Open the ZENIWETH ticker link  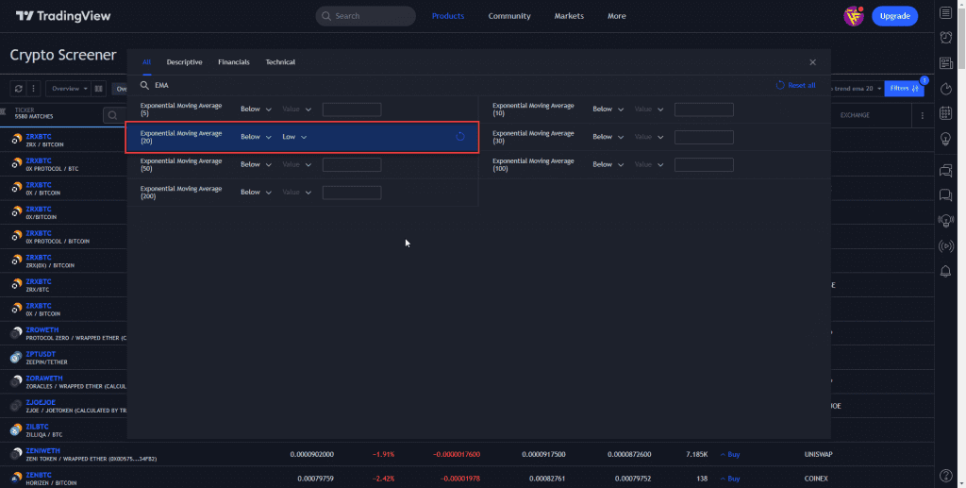pyautogui.click(x=43, y=451)
